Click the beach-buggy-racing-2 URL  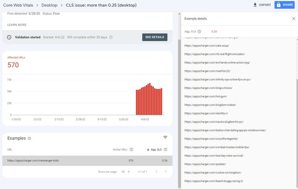pyautogui.click(x=214, y=181)
